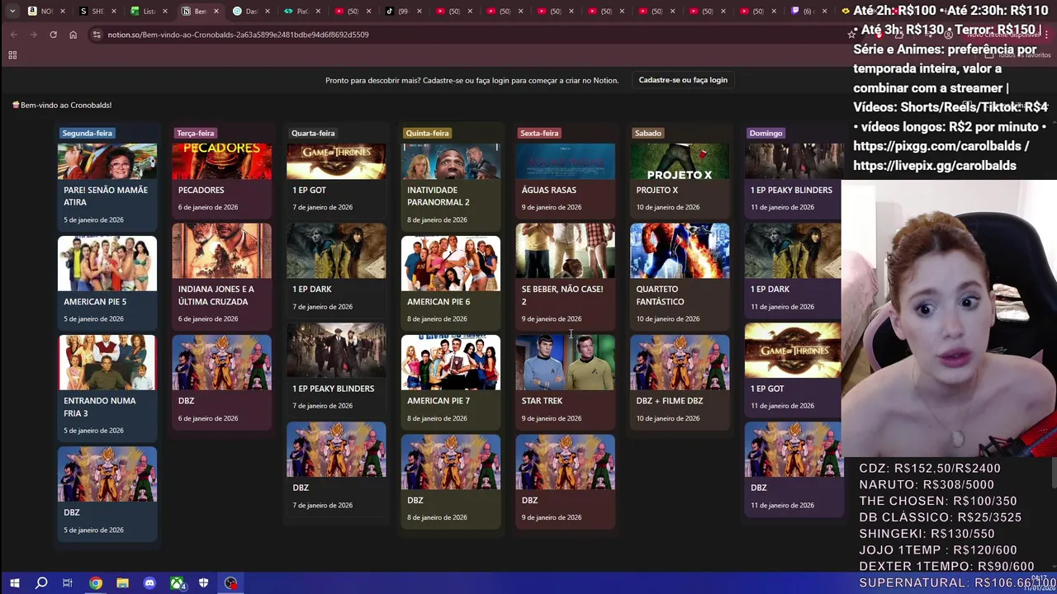Open the Águas Rasas card
The height and width of the screenshot is (594, 1057).
tap(565, 181)
